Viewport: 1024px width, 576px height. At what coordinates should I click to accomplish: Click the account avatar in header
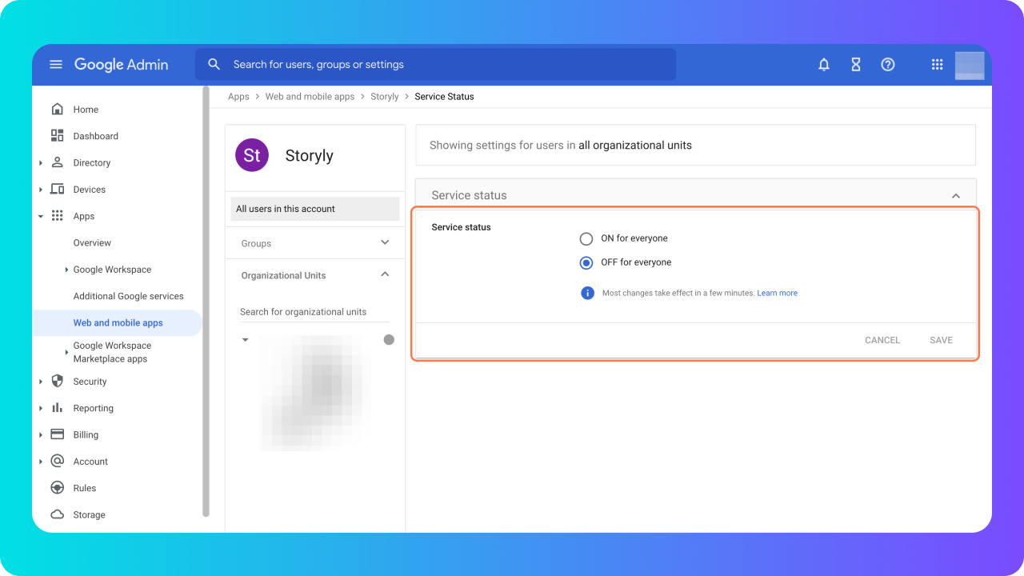pyautogui.click(x=970, y=65)
